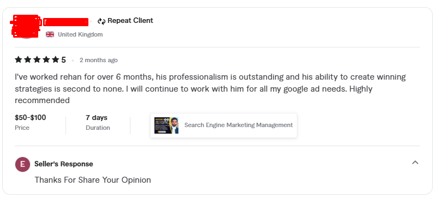Click the review text paragraph
The width and height of the screenshot is (436, 198).
click(210, 88)
